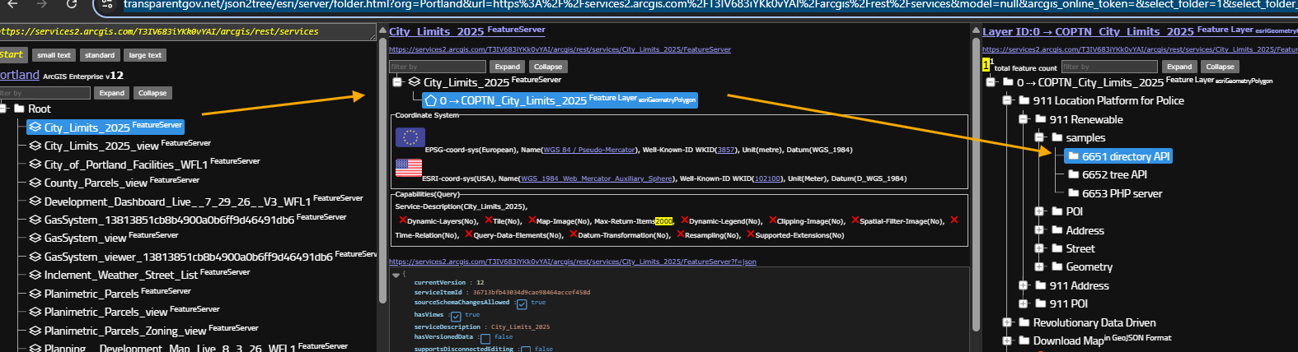Click the Planimetric_Parcels_Zoning_view layers icon
The width and height of the screenshot is (1298, 352).
point(35,331)
